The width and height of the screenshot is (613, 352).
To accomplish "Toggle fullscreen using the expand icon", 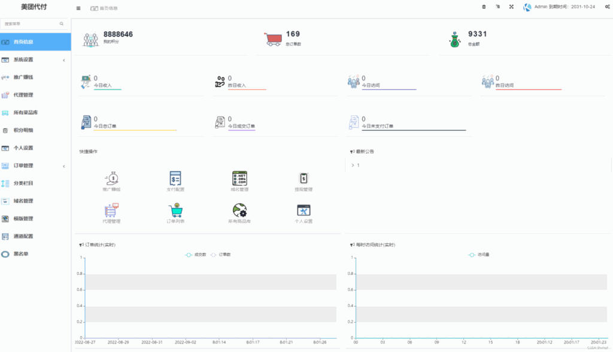I will tap(511, 7).
